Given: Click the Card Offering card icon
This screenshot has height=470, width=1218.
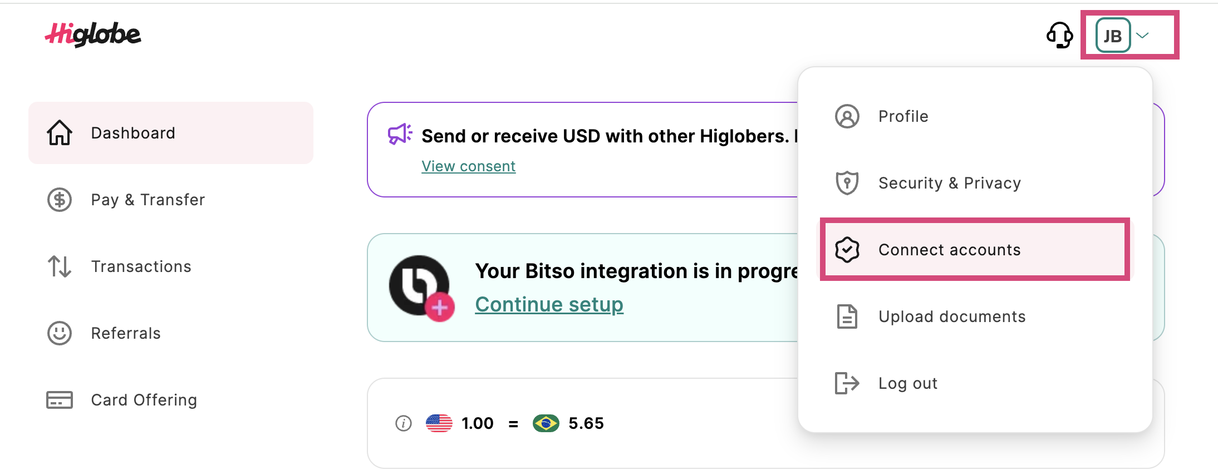Looking at the screenshot, I should pos(59,399).
